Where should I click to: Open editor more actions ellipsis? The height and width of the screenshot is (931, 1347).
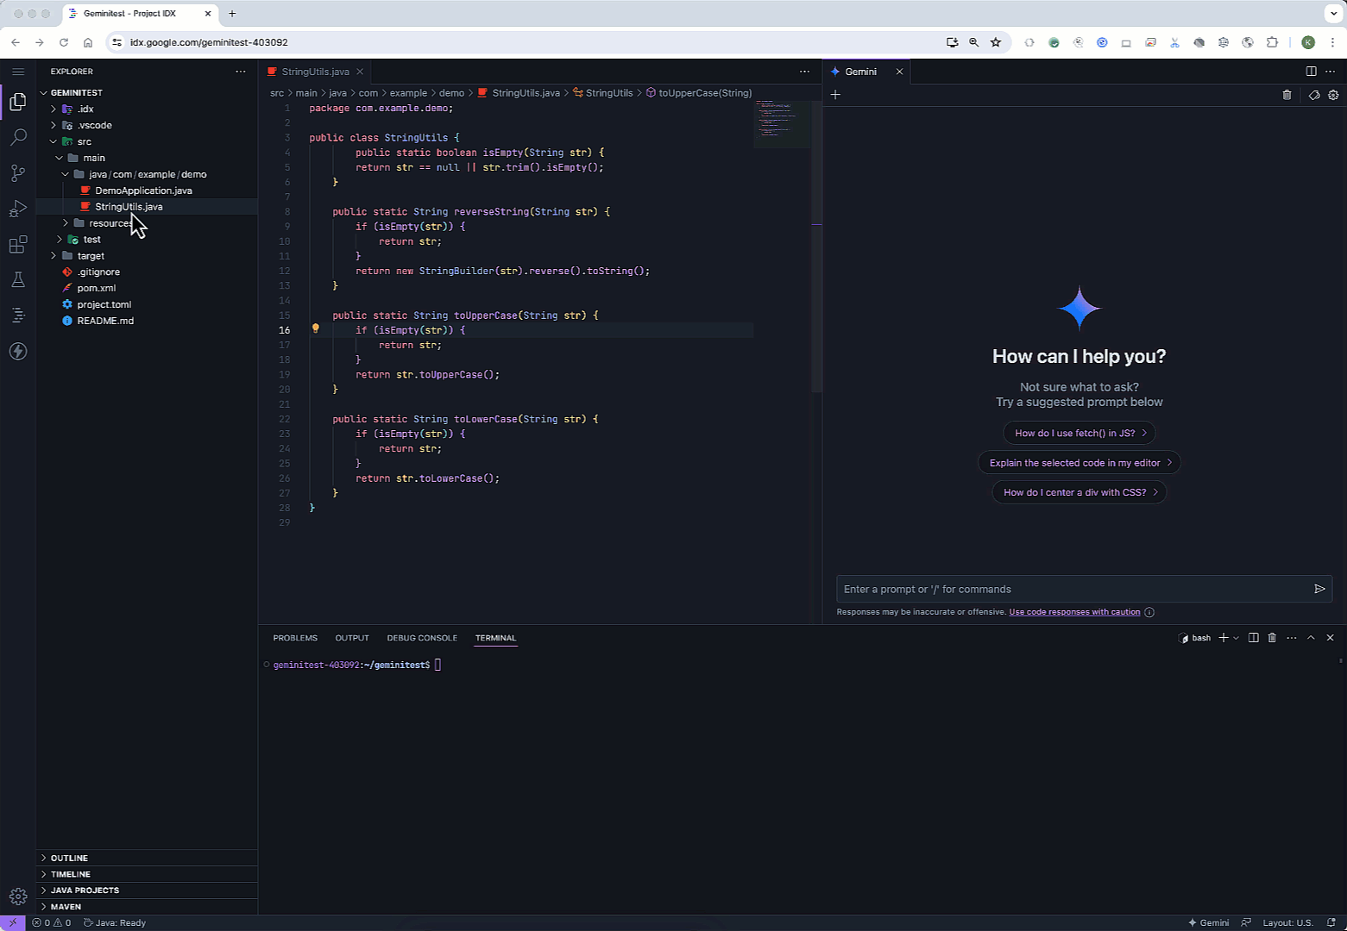(x=804, y=72)
